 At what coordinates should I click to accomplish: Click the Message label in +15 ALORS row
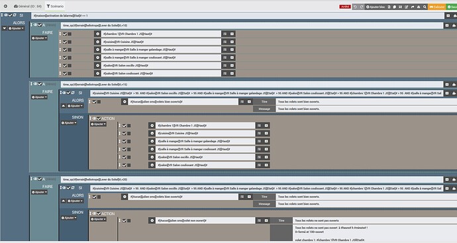(x=264, y=109)
